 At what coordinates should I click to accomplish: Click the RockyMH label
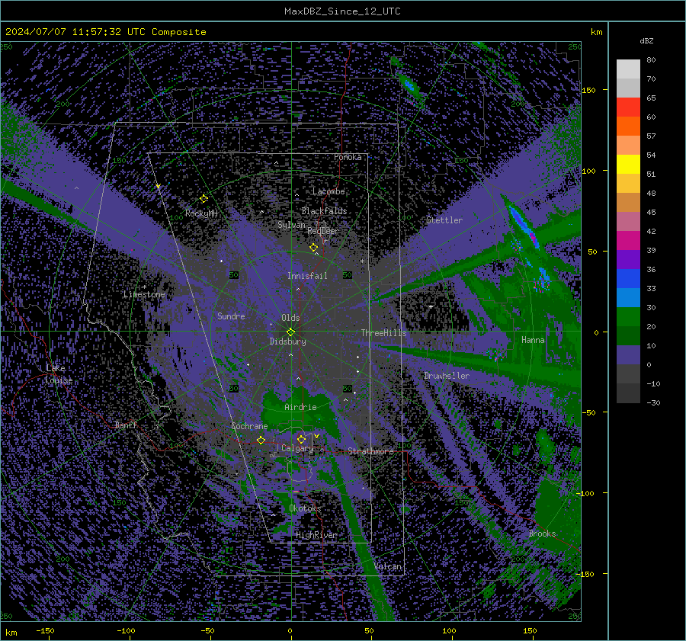(201, 213)
